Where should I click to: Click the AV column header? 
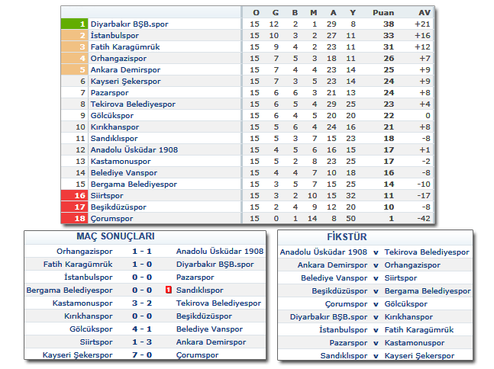pyautogui.click(x=424, y=13)
